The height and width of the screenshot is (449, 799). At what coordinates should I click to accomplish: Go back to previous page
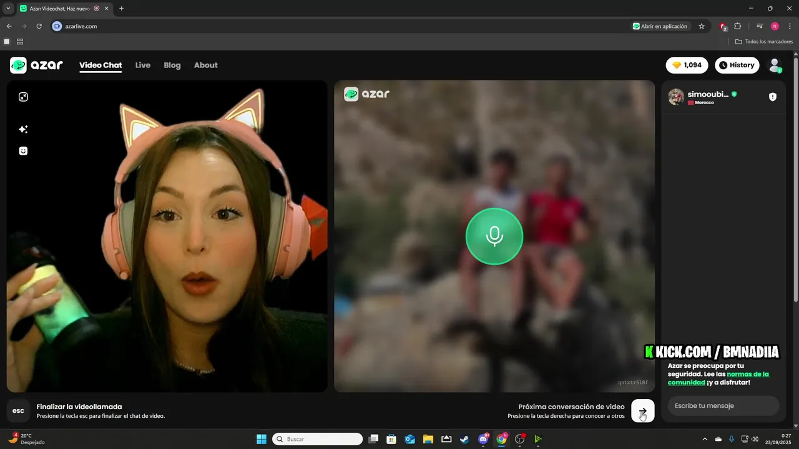[9, 26]
